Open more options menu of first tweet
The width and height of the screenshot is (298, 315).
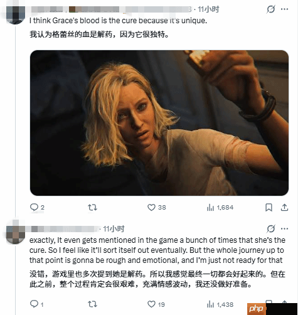click(284, 9)
